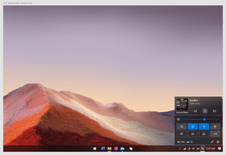
Task: Open settings via gear icon in panel
Action: tap(218, 142)
